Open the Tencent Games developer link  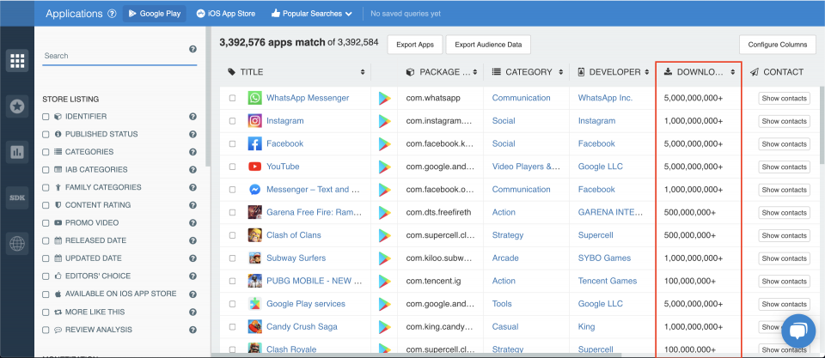[608, 281]
